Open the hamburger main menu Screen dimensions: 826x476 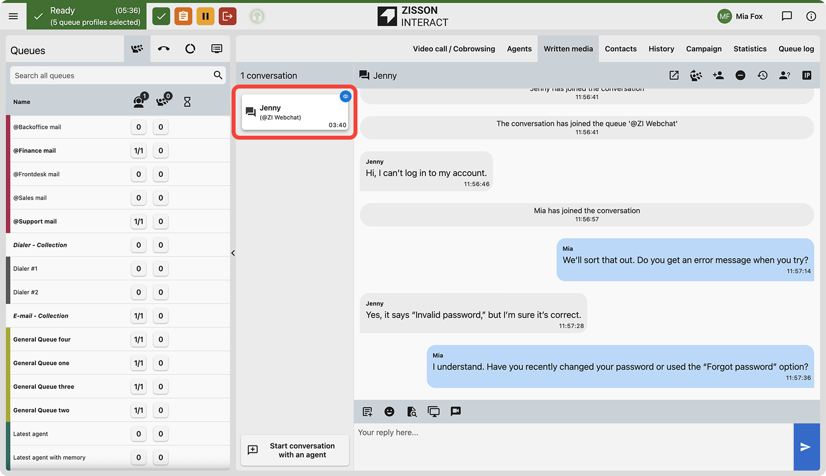13,16
